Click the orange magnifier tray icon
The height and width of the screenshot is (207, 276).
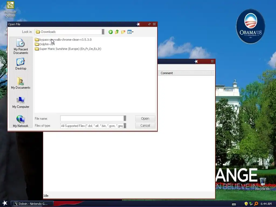click(x=256, y=204)
